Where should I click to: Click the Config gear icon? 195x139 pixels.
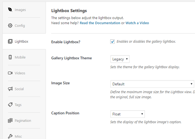tap(10, 25)
